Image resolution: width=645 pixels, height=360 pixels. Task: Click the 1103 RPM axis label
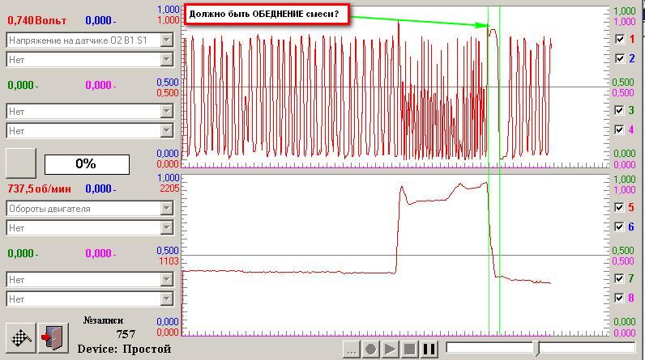[169, 261]
